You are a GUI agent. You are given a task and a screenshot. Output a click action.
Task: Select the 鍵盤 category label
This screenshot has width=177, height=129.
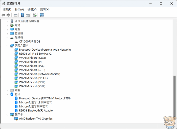click(x=17, y=90)
